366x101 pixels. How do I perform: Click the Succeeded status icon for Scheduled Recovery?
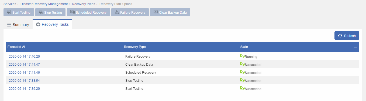pyautogui.click(x=242, y=72)
